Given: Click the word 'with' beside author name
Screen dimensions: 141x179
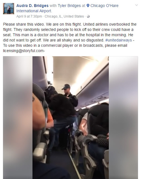Looking at the screenshot, I should 53,6.
